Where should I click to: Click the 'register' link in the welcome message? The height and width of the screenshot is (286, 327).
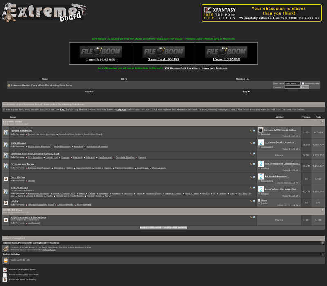pyautogui.click(x=121, y=109)
